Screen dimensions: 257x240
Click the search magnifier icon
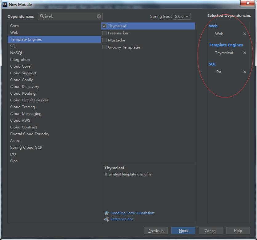42,16
